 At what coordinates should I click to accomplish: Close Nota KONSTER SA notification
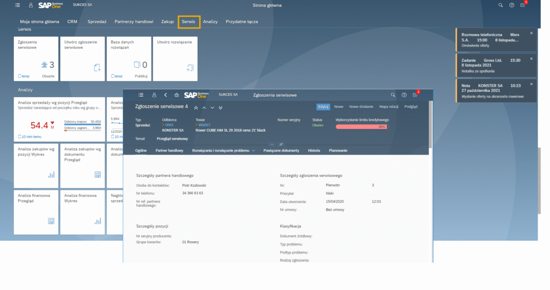point(531,84)
